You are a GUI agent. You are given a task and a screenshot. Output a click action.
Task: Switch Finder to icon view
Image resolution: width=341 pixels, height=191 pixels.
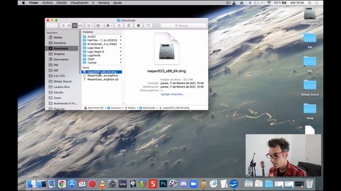(63, 25)
